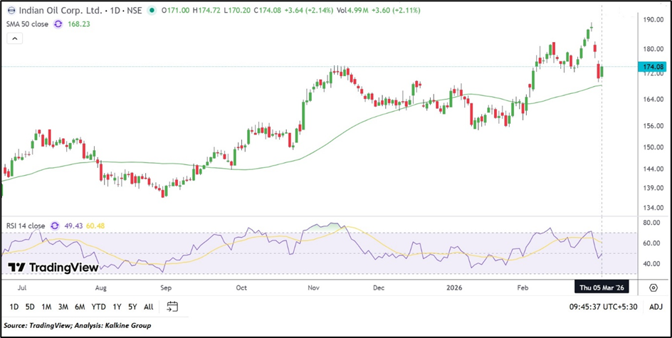This screenshot has height=338, width=672.
Task: Switch to 5D time range
Action: click(x=30, y=307)
